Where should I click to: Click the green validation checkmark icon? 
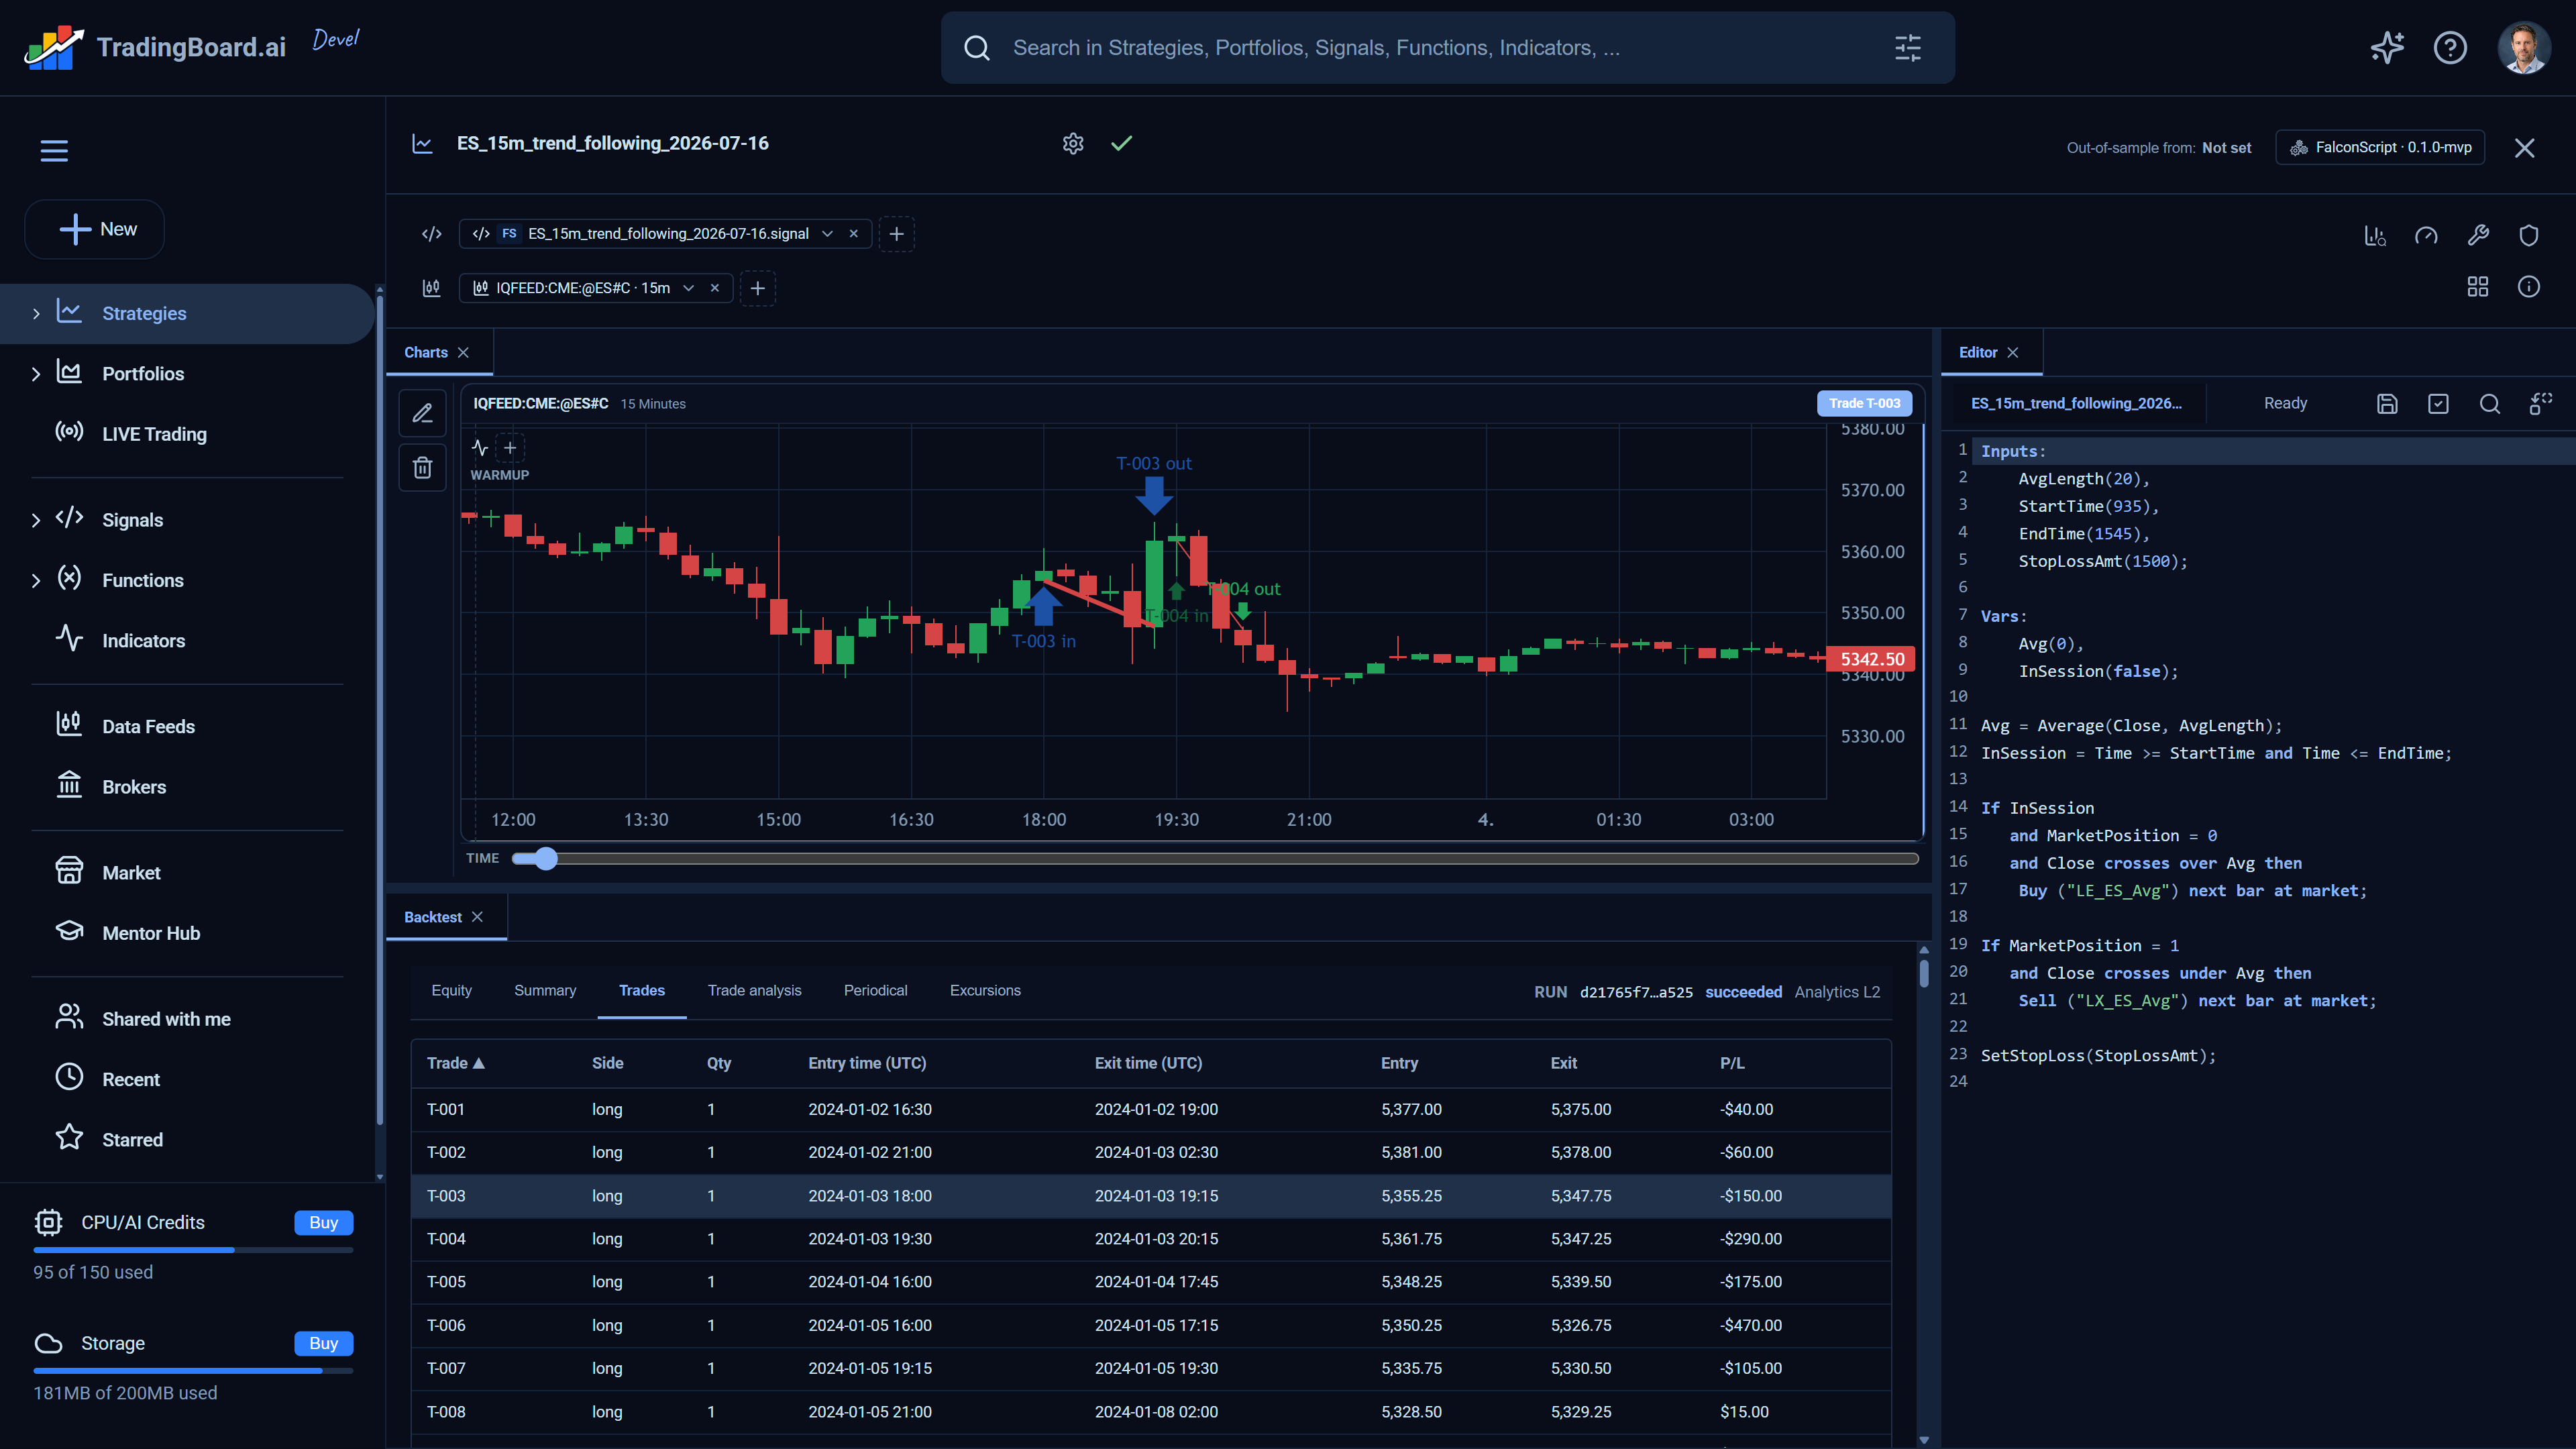click(1122, 144)
